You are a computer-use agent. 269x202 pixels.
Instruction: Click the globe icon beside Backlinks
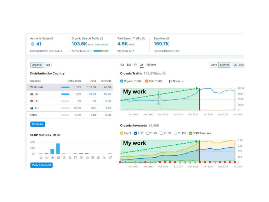click(168, 39)
